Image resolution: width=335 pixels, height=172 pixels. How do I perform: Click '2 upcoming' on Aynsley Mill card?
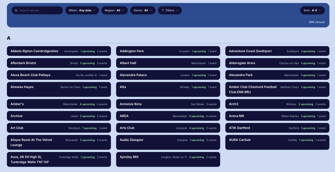tap(197, 157)
